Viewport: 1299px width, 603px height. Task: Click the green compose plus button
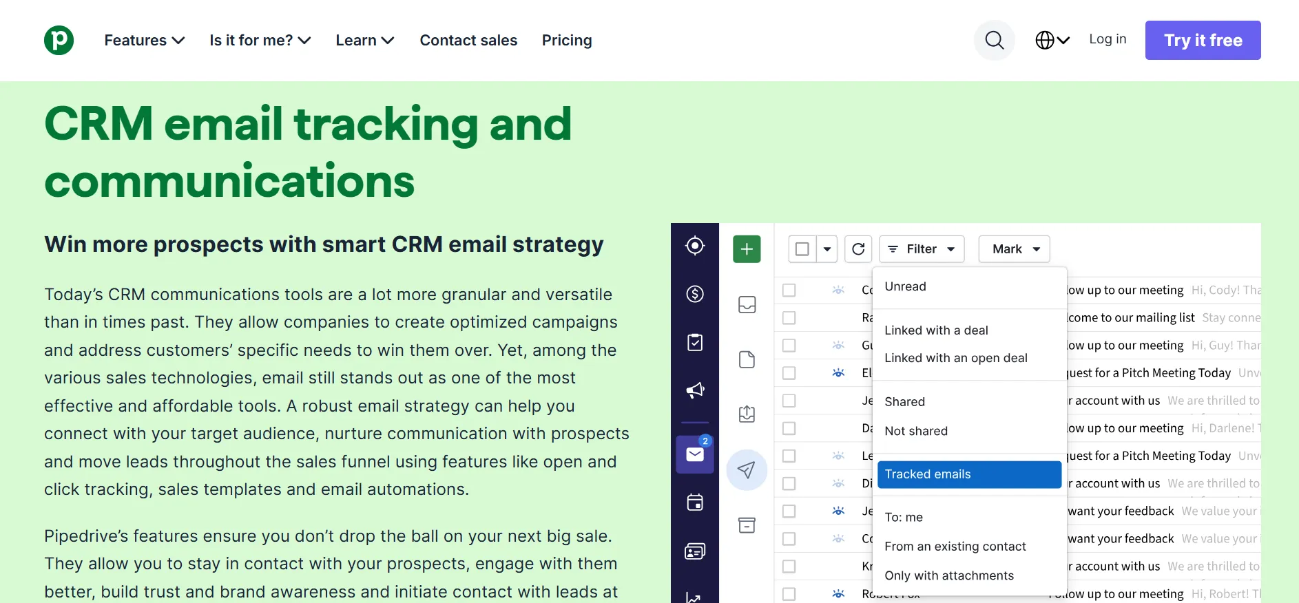tap(747, 249)
